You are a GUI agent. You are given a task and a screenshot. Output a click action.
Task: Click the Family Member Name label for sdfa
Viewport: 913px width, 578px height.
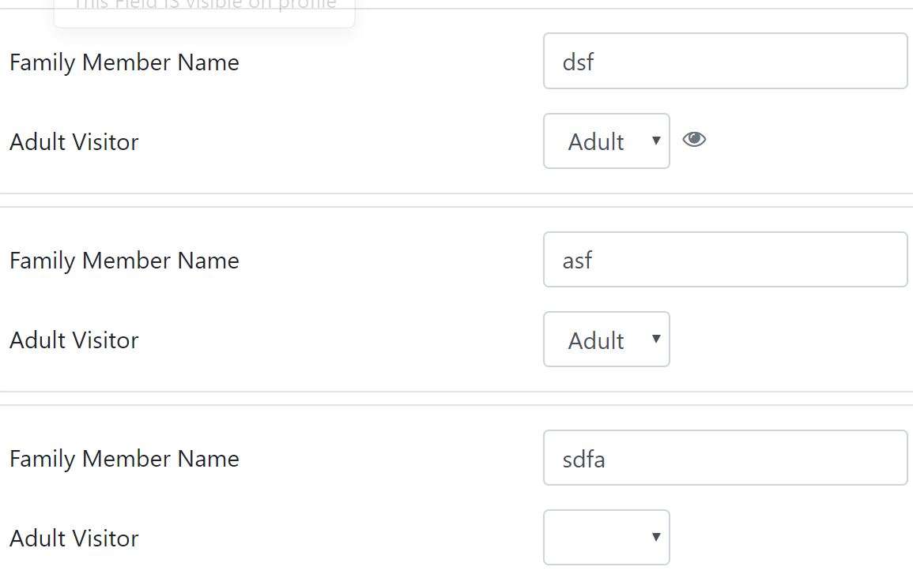pos(125,459)
